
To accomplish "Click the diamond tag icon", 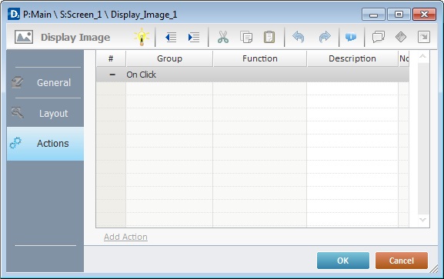I will pos(401,37).
